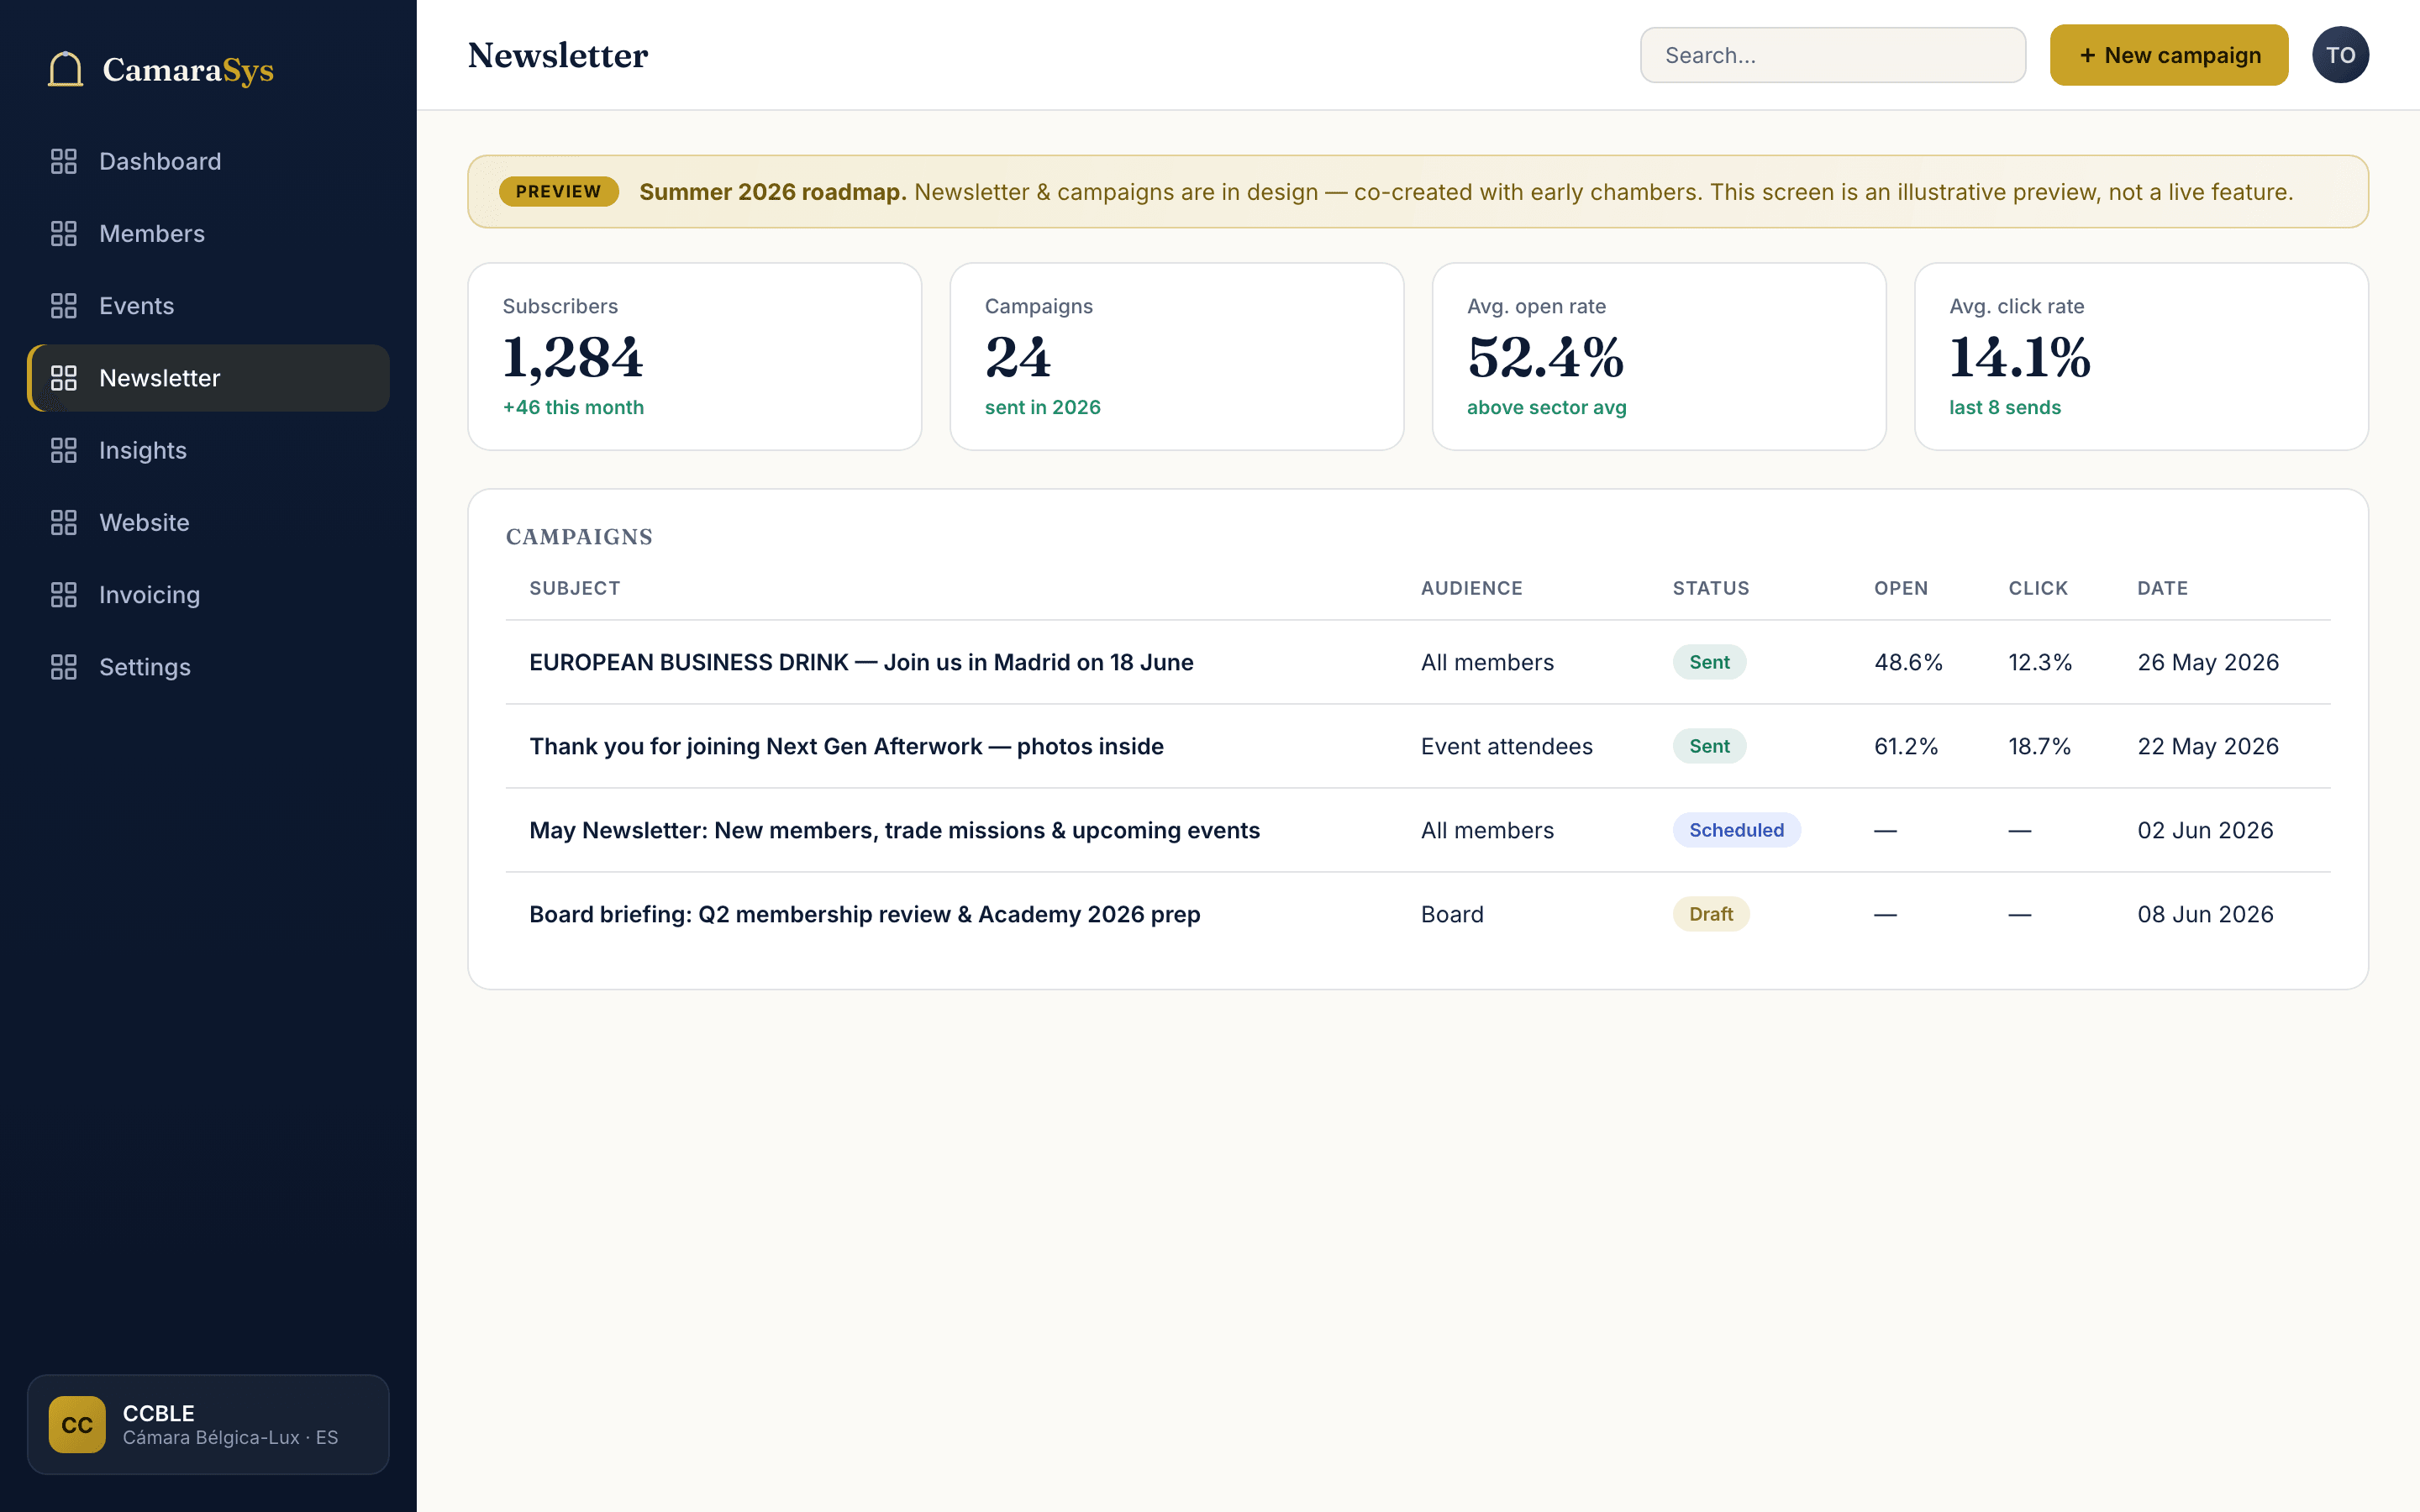Image resolution: width=2420 pixels, height=1512 pixels.
Task: Click the Event attendees audience cell
Action: click(x=1506, y=746)
